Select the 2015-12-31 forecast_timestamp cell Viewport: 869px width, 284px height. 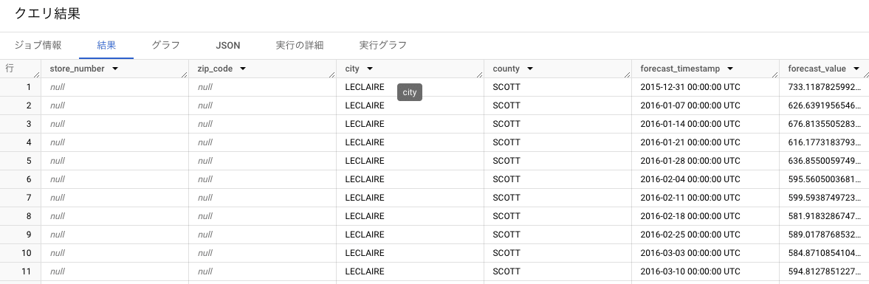[706, 88]
